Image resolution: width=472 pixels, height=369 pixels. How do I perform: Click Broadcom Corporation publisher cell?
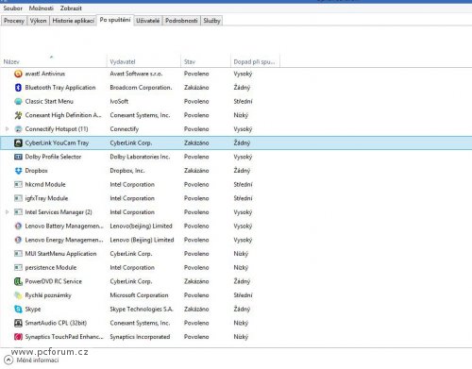coord(141,88)
